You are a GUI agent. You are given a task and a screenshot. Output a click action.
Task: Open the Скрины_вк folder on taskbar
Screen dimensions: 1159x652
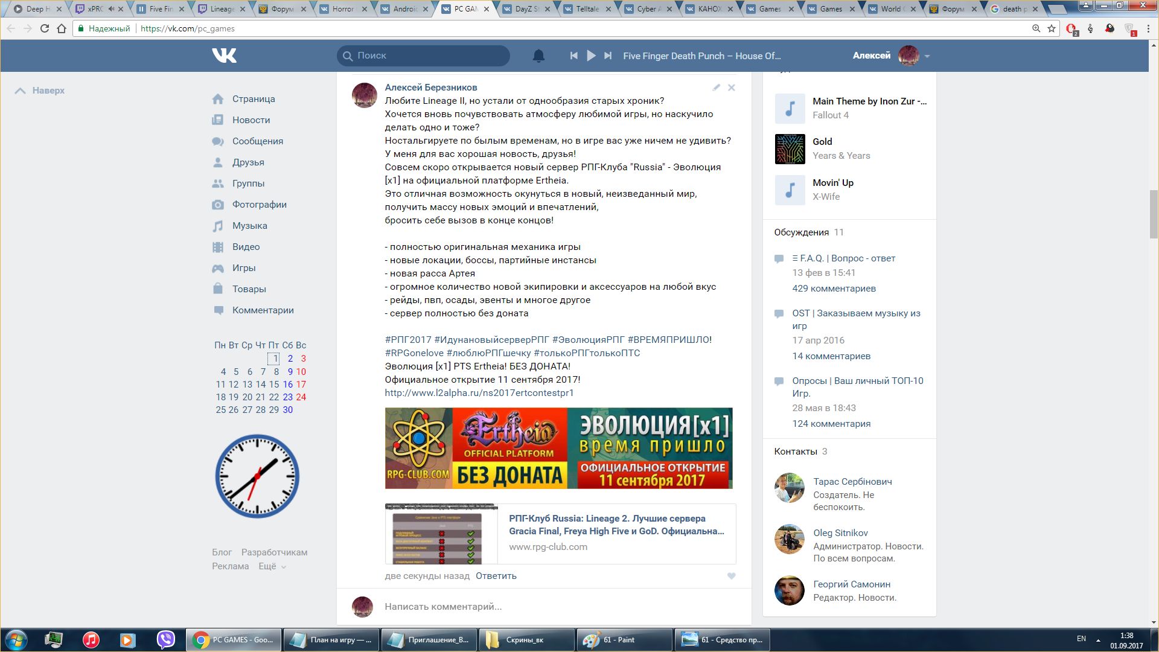[527, 640]
